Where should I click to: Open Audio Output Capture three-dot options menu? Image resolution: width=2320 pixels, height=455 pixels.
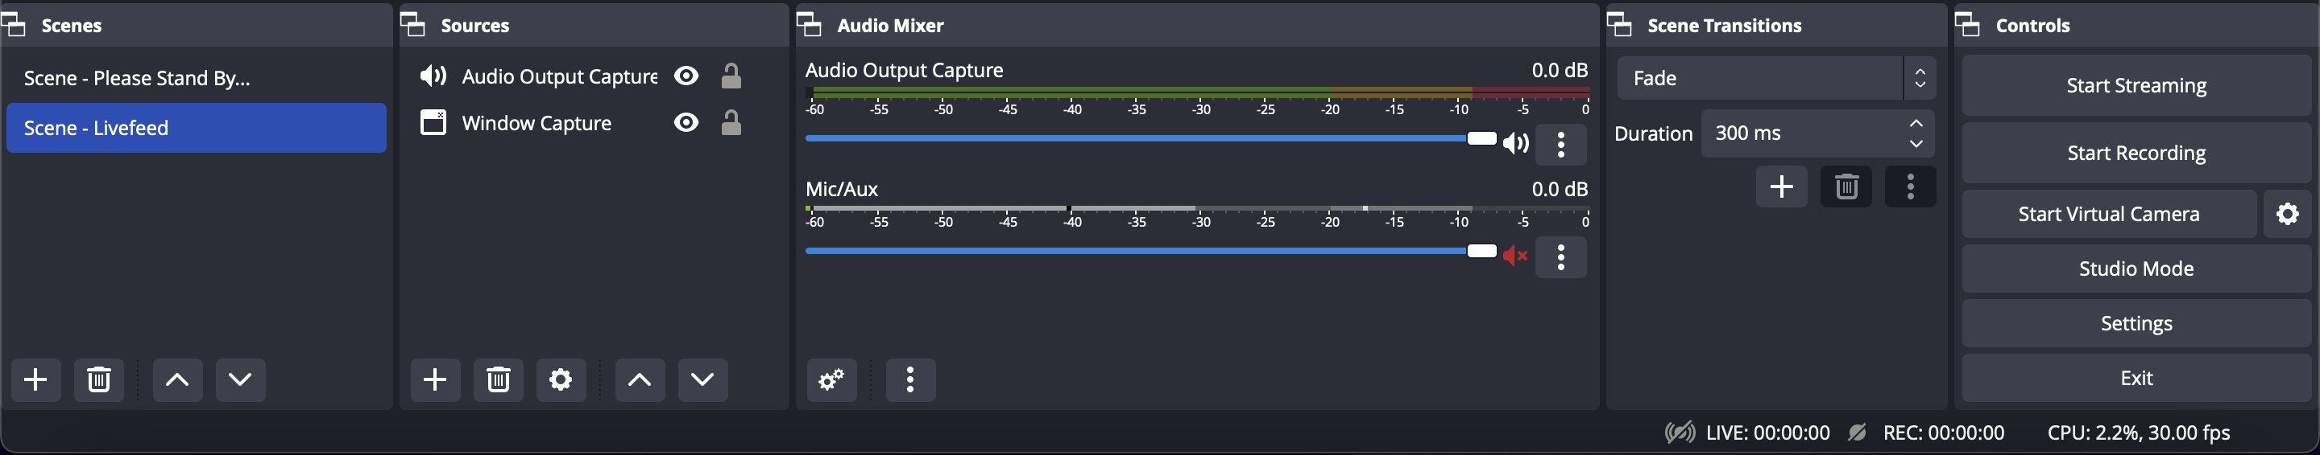click(x=1561, y=144)
